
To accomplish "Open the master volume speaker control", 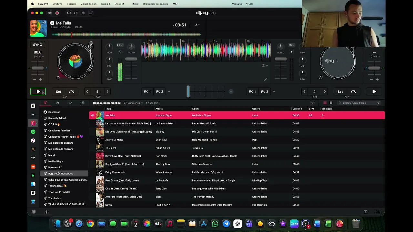I will point(50,13).
